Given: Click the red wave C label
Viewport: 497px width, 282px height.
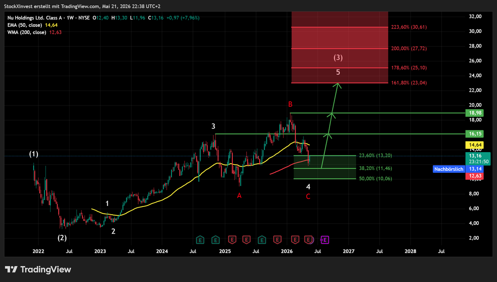Looking at the screenshot, I should (308, 196).
